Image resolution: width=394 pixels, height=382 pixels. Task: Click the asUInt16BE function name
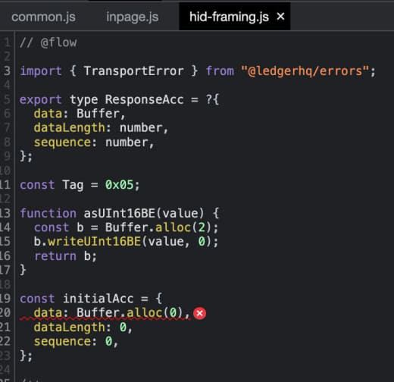[x=120, y=214]
